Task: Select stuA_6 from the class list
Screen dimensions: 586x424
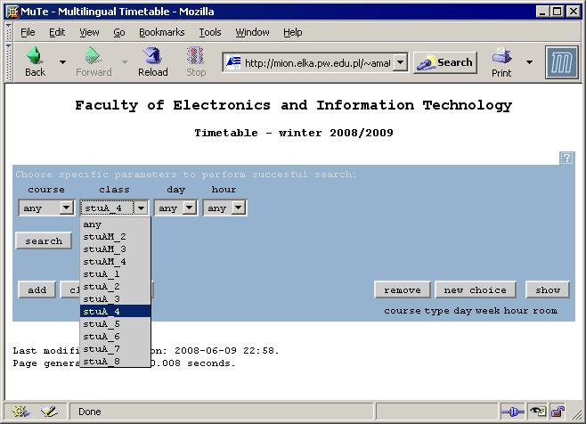Action: (x=102, y=337)
